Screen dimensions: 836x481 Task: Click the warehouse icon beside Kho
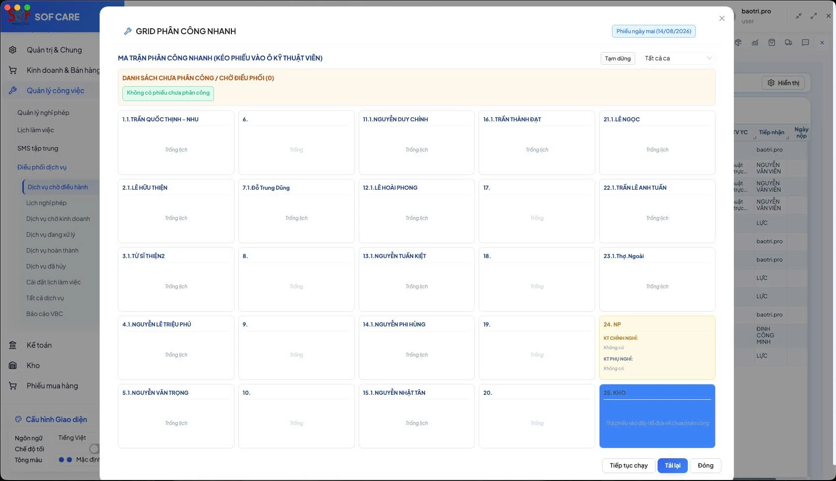coord(13,366)
